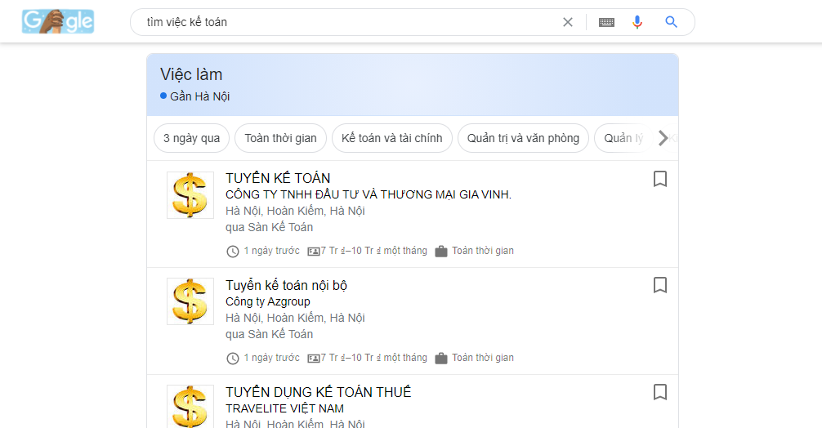Click the blue magnifier search button

coord(671,22)
